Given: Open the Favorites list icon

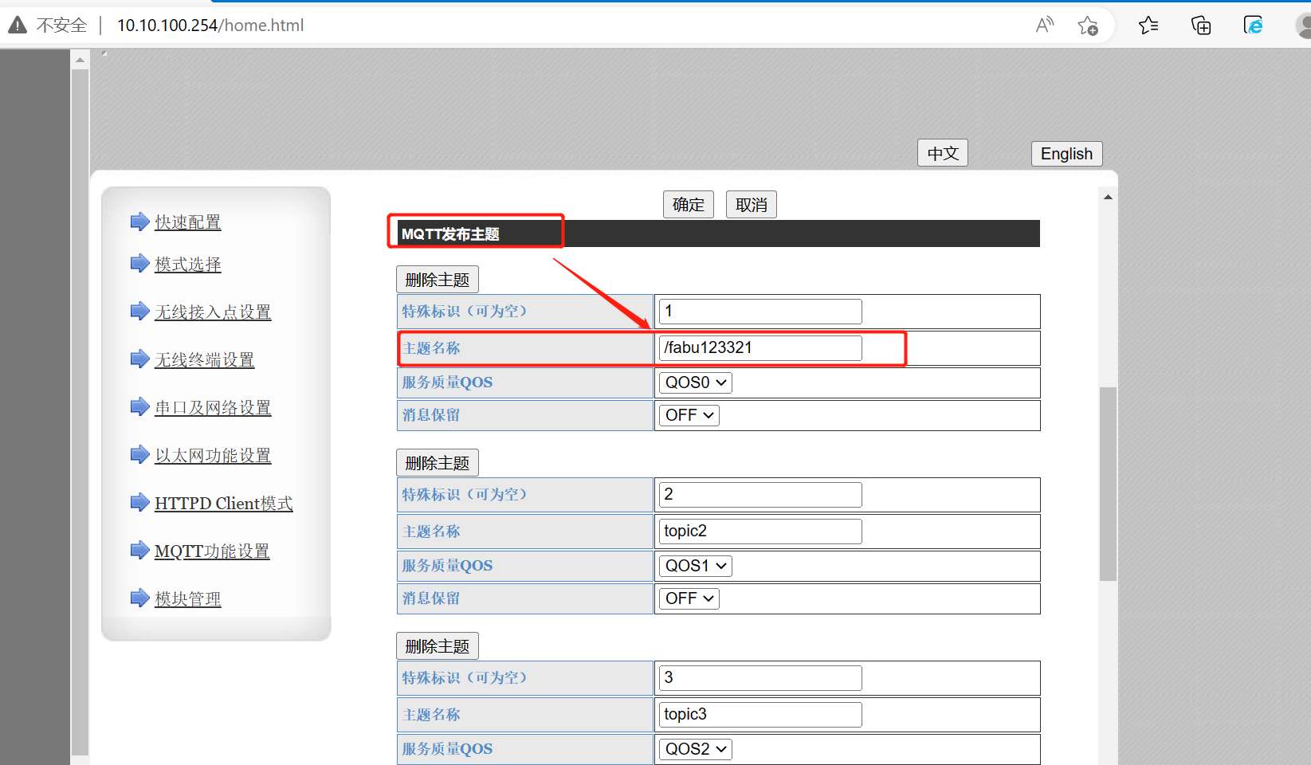Looking at the screenshot, I should click(x=1148, y=25).
